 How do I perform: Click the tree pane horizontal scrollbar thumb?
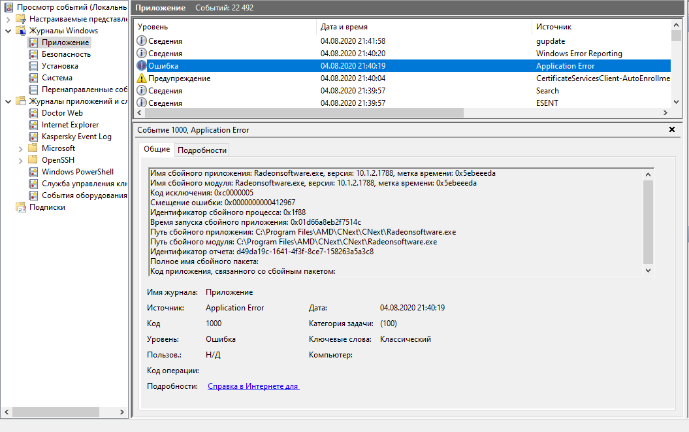[56, 412]
